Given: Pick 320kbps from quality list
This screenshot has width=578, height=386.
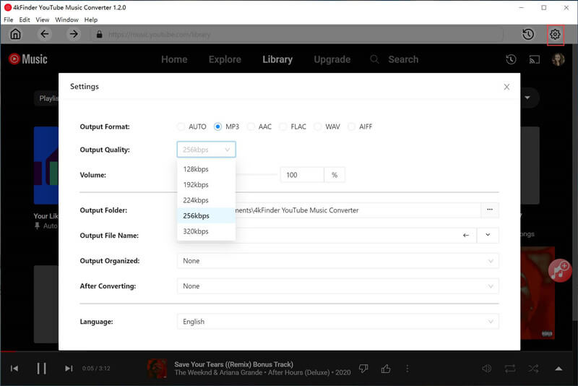Looking at the screenshot, I should [196, 231].
